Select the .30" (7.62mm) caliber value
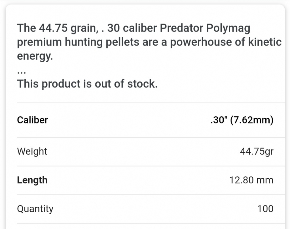Screen dimensions: 290x229 (242, 120)
